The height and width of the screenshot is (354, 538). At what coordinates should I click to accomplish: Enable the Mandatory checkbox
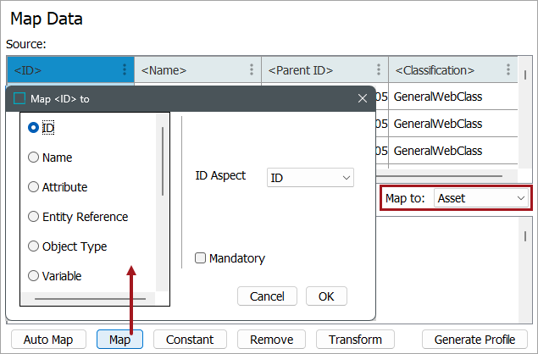[x=201, y=258]
